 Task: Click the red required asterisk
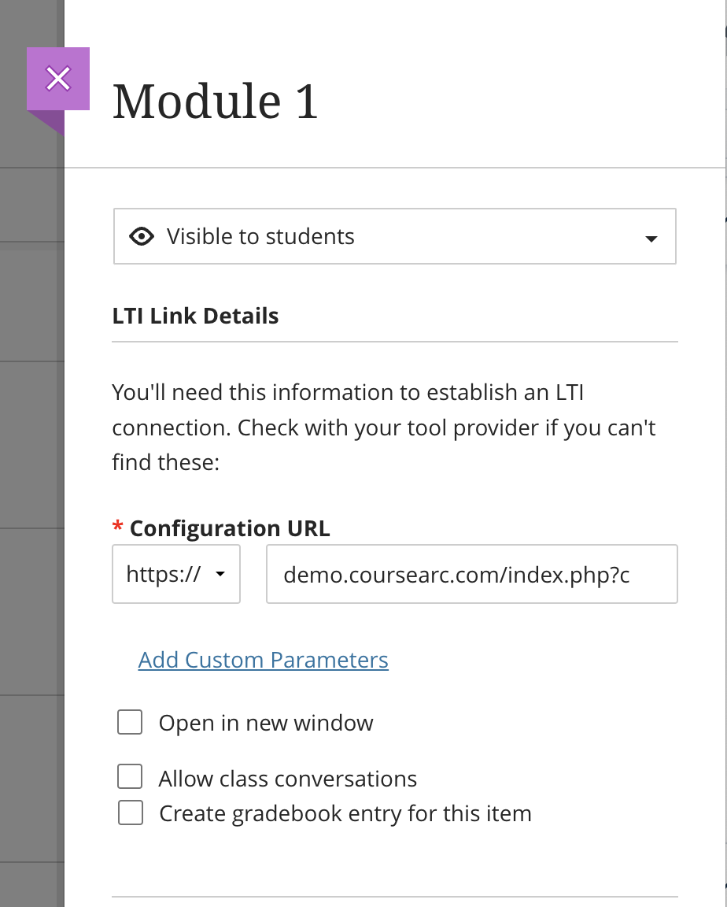coord(118,528)
